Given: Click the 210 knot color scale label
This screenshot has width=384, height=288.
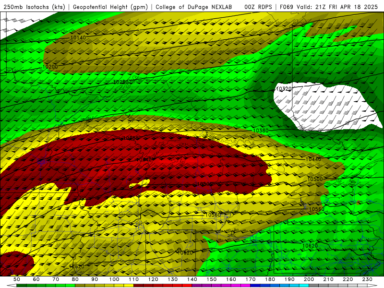Looking at the screenshot, I should 328,279.
